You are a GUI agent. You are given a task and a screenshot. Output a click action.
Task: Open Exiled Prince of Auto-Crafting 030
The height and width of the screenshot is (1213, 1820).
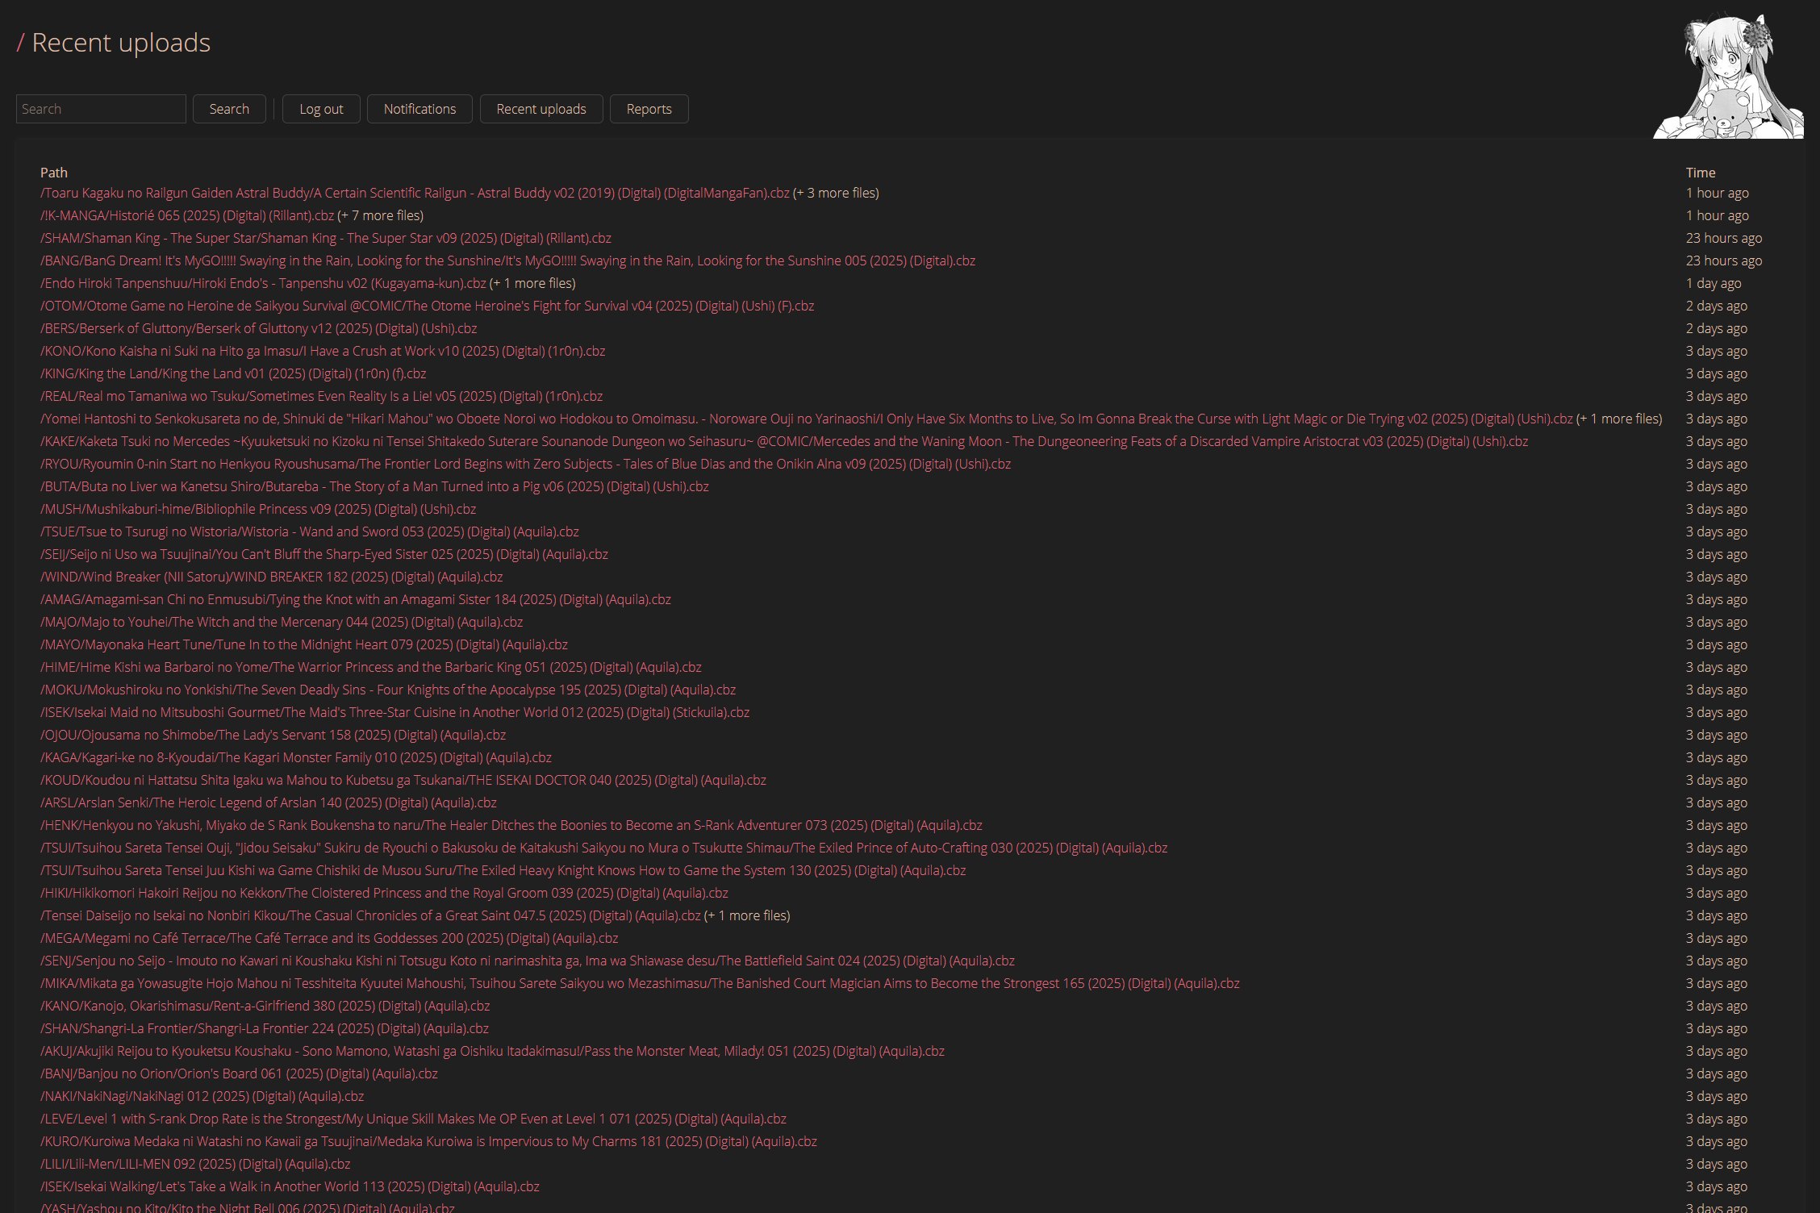[604, 848]
